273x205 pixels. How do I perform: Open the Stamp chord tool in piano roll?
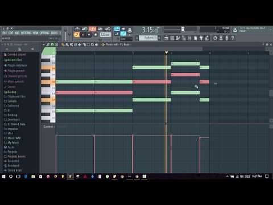point(56,44)
